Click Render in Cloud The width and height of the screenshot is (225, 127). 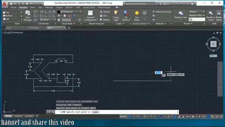(x=211, y=16)
